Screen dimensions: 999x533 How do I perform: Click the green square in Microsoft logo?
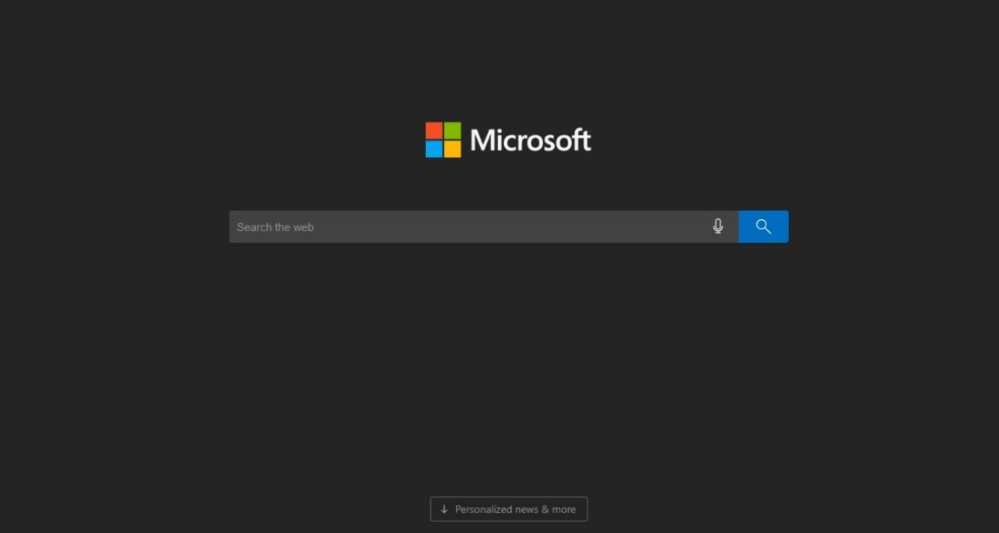tap(453, 130)
